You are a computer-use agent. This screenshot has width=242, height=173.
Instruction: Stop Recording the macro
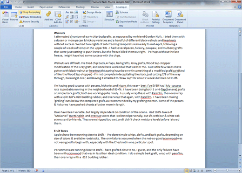[x=30, y=12]
